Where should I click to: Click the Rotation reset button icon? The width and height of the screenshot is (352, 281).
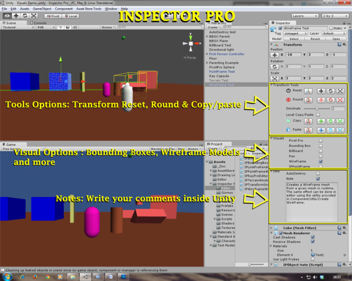[x=275, y=67]
